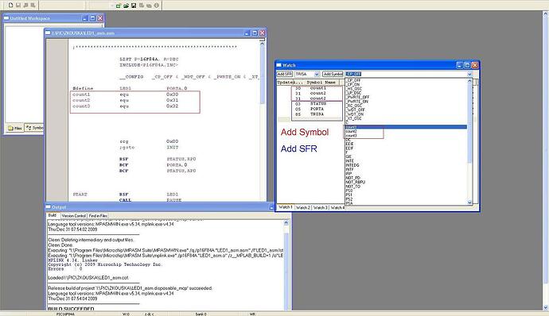Click Symbol Name column header in Watch
Viewport: 549px width, 316px height.
pyautogui.click(x=321, y=82)
